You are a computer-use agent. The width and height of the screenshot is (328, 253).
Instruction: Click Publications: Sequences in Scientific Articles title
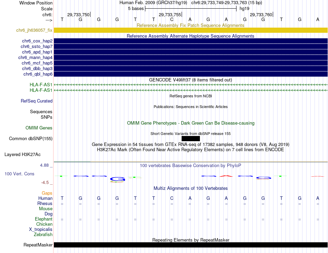(x=191, y=107)
